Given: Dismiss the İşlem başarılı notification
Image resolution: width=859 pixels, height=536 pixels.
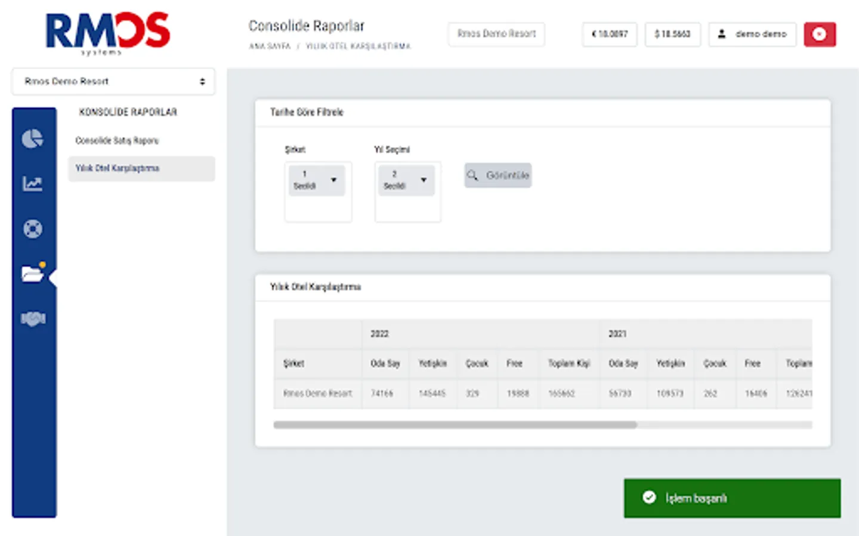Looking at the screenshot, I should click(733, 498).
